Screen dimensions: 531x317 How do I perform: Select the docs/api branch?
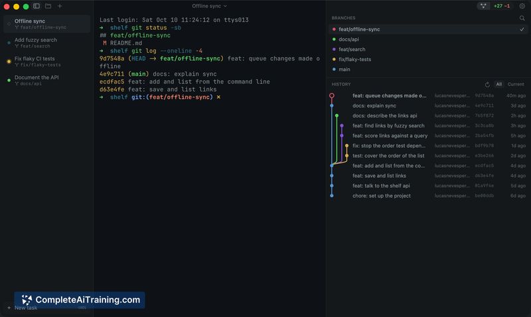pos(428,39)
